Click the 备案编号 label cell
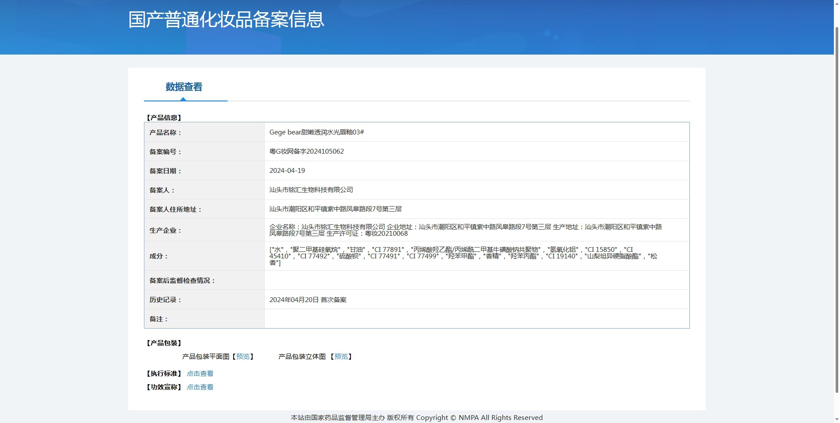This screenshot has width=840, height=423. tap(204, 151)
